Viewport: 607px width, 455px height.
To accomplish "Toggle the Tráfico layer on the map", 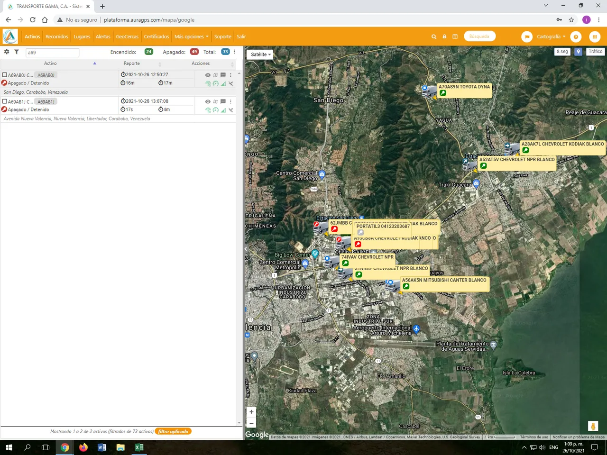I will pyautogui.click(x=595, y=52).
